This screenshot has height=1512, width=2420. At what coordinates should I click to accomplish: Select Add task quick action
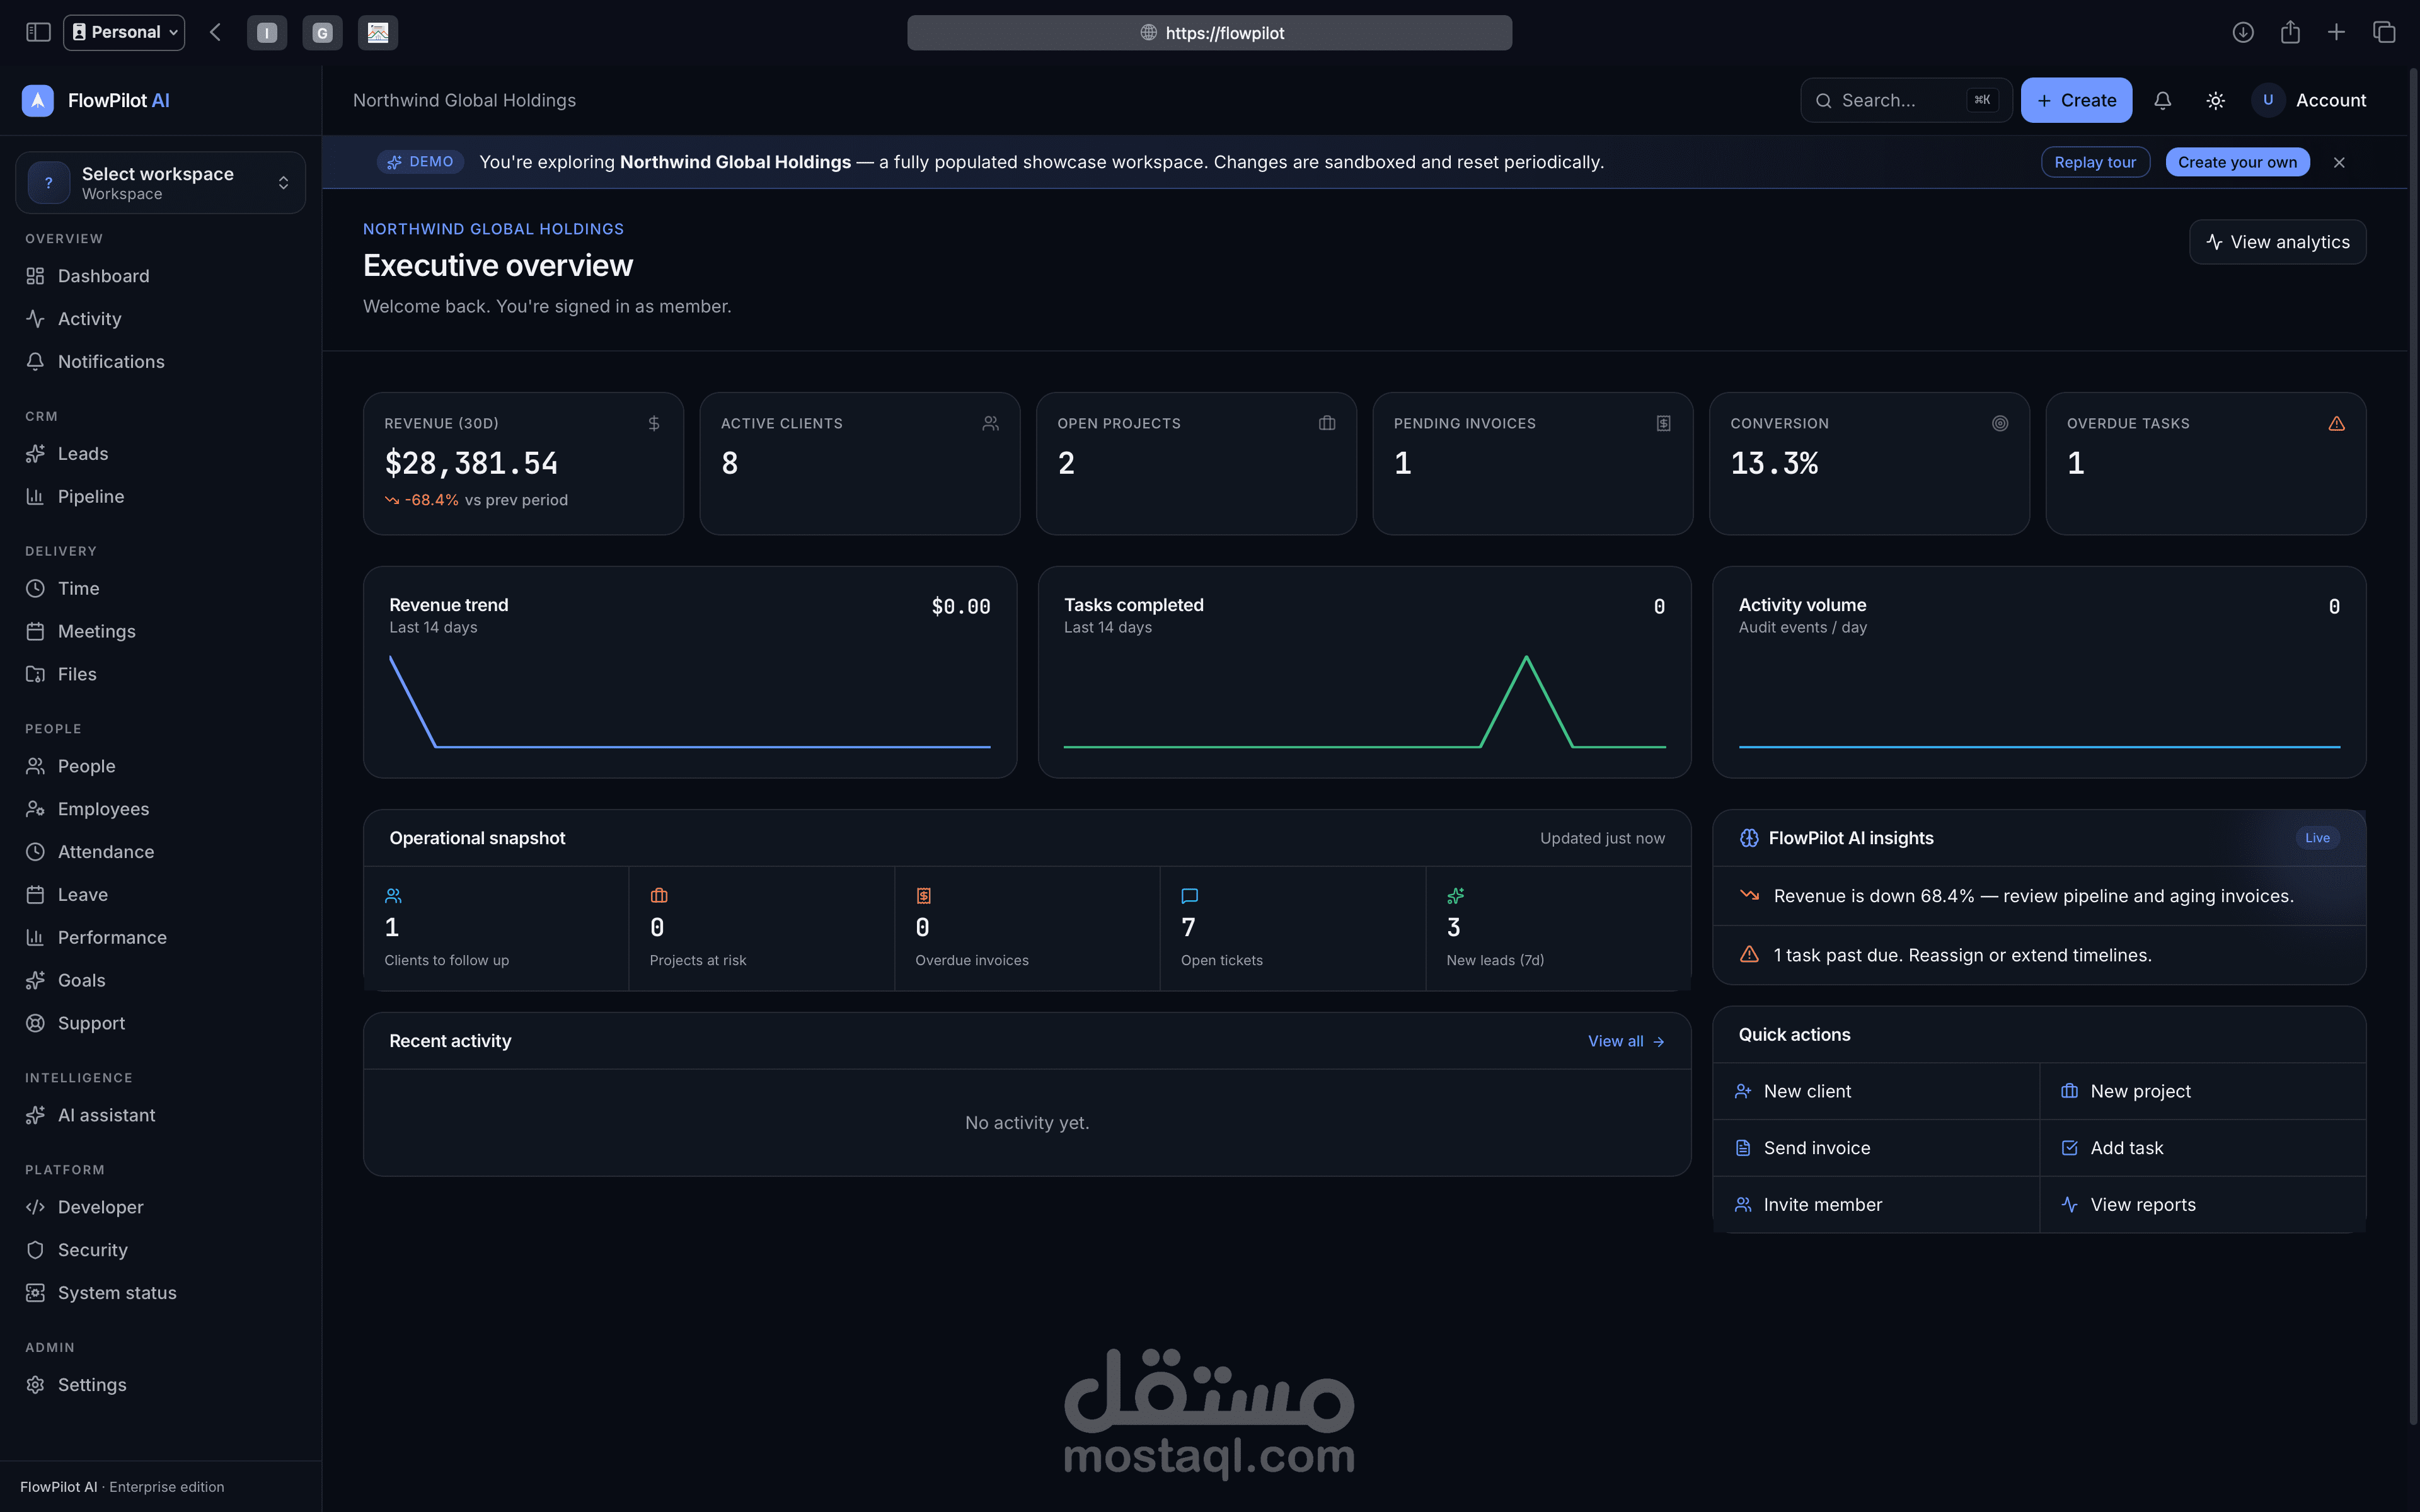(x=2203, y=1149)
